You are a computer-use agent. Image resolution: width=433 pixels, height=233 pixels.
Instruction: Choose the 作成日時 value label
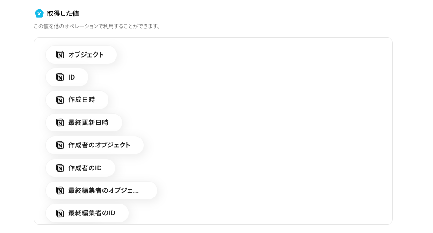[x=81, y=100]
